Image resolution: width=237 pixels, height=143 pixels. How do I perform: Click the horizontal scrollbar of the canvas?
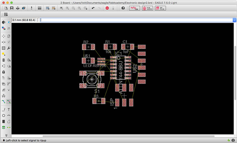(x=128, y=136)
